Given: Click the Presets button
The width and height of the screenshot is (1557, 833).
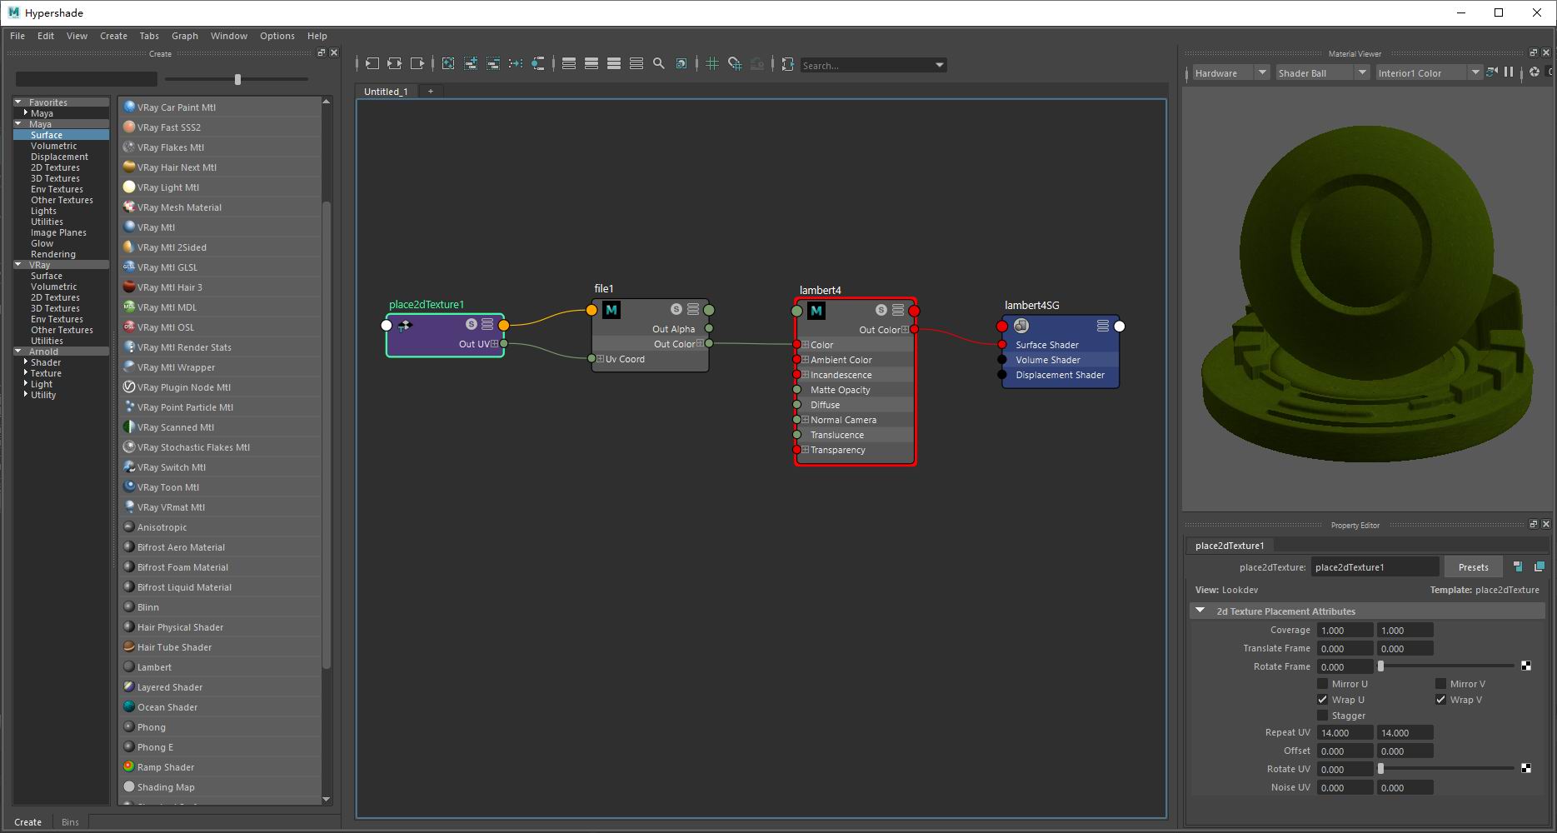Looking at the screenshot, I should 1473,567.
